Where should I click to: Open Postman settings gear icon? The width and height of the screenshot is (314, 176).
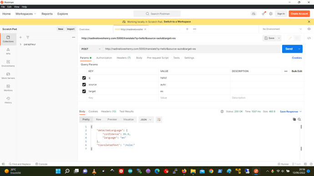click(271, 14)
